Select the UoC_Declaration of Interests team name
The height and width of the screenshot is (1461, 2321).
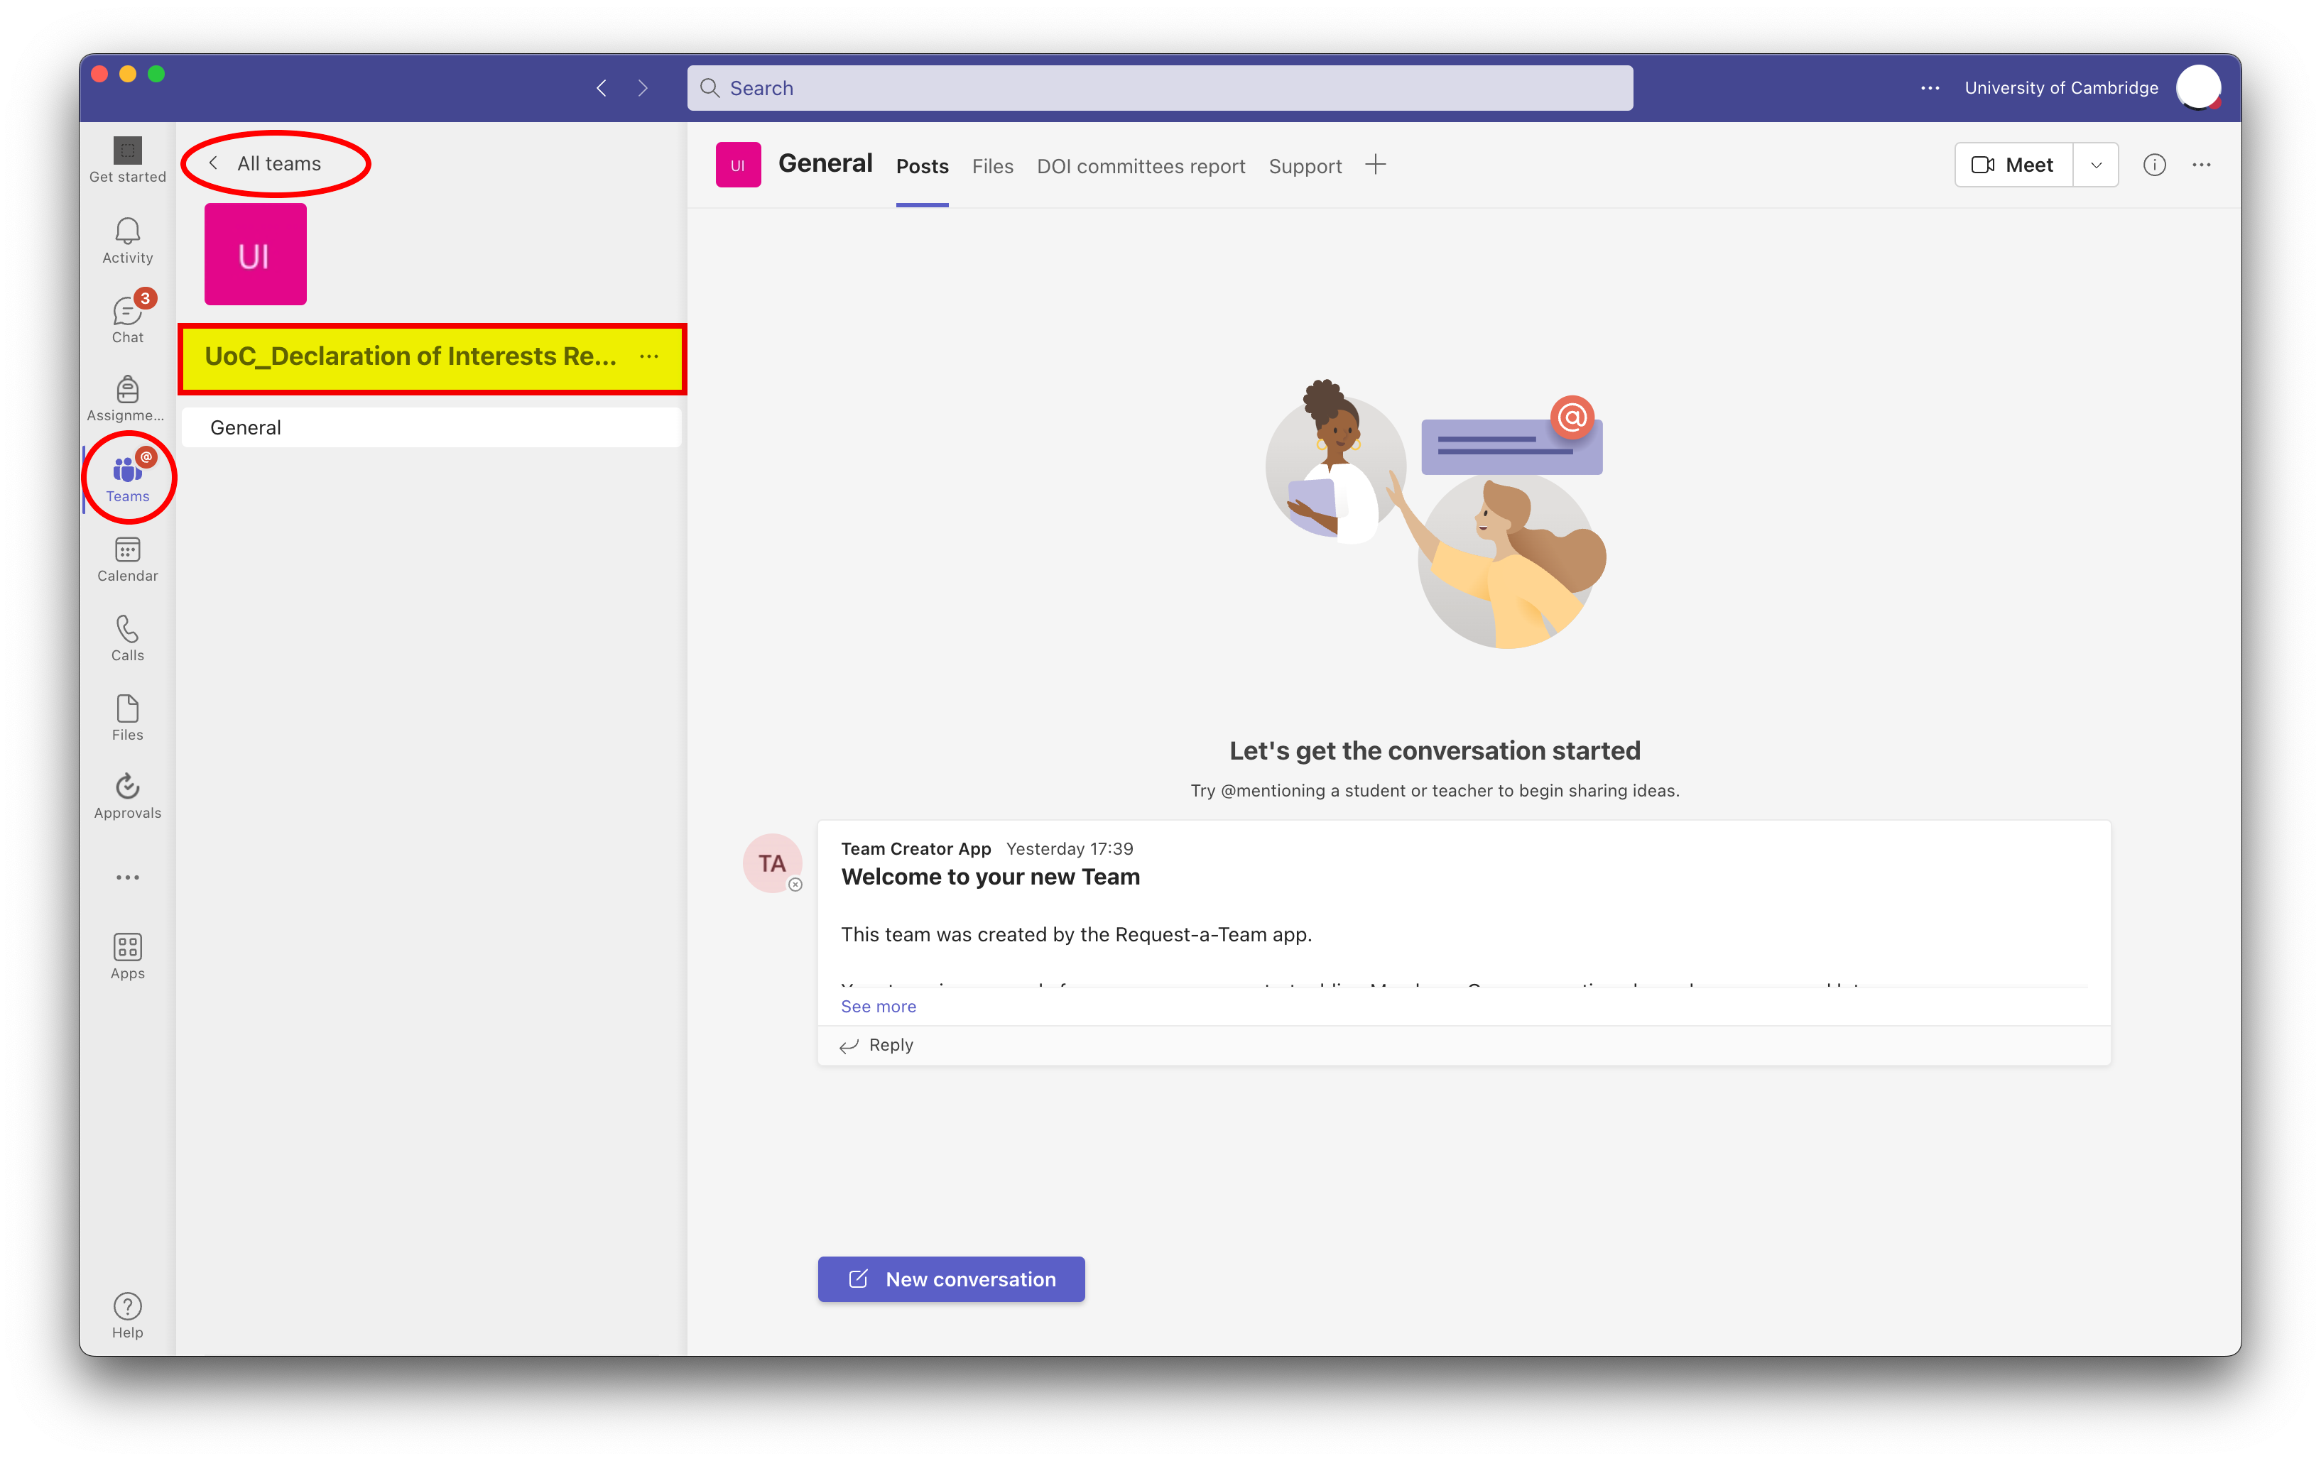411,356
